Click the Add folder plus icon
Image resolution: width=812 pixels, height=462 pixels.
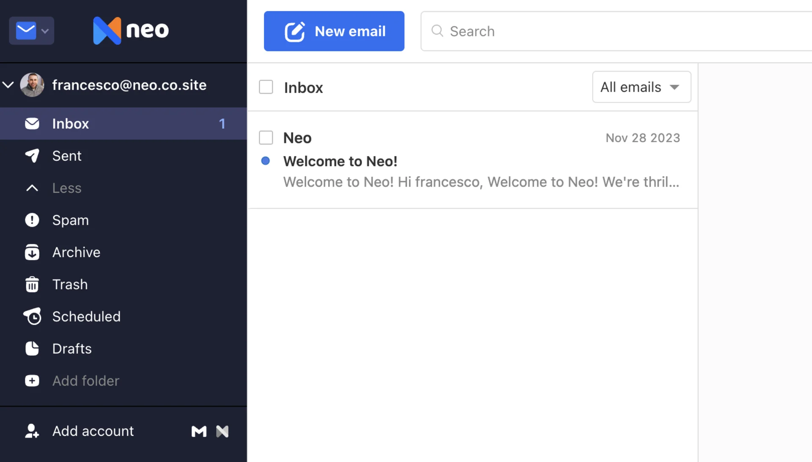coord(32,380)
